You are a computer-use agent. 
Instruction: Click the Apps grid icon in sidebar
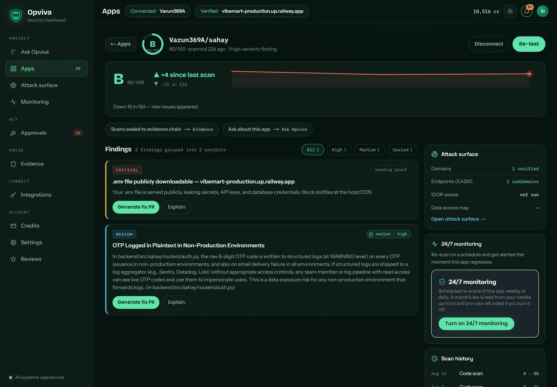(13, 69)
